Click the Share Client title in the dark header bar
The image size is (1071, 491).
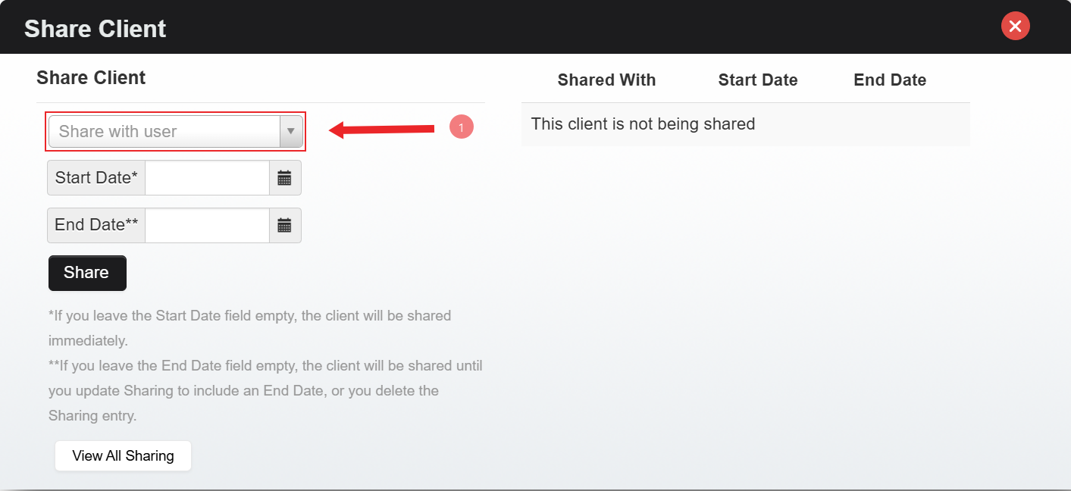coord(95,29)
